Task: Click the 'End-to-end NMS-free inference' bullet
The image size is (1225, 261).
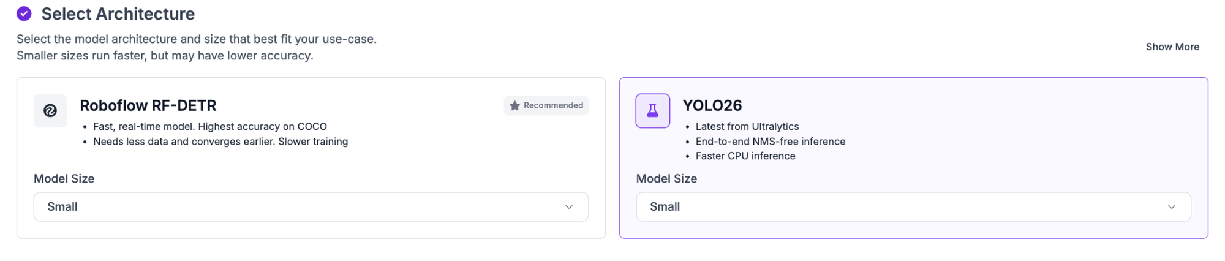Action: [771, 141]
